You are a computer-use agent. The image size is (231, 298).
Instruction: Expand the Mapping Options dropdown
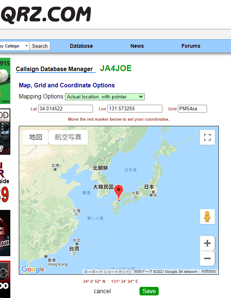(105, 97)
